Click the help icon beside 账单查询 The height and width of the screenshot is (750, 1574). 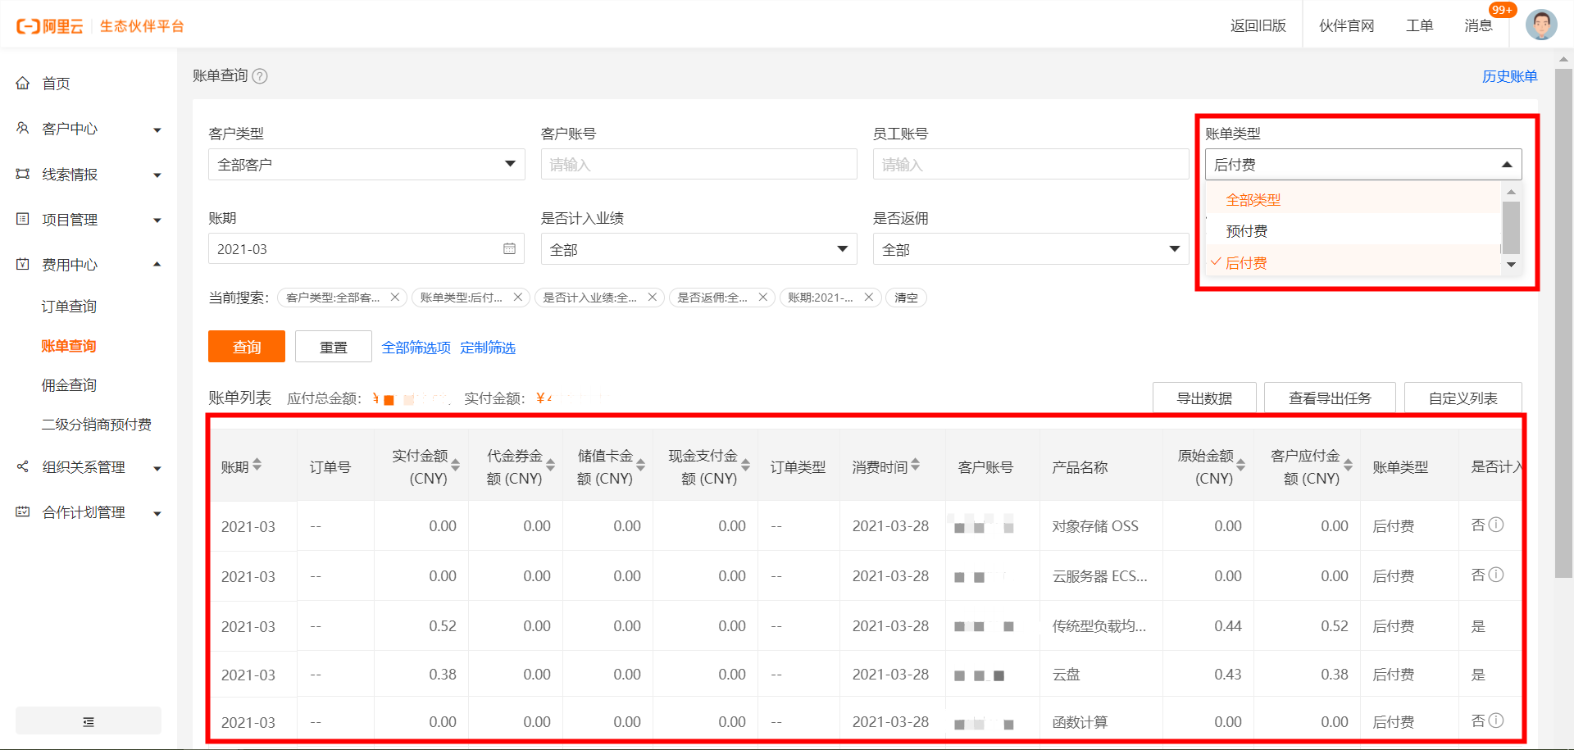[260, 76]
